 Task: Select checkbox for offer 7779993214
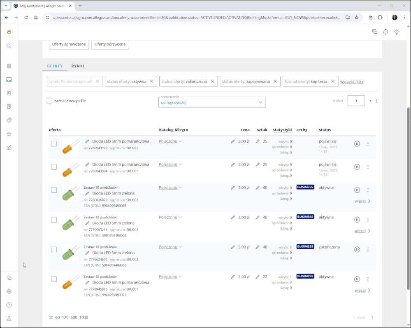(x=54, y=220)
